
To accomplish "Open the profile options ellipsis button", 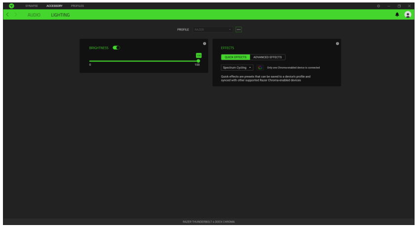I will [239, 30].
